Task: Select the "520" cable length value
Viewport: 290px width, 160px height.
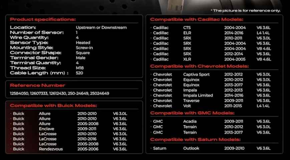Action: tap(79, 73)
